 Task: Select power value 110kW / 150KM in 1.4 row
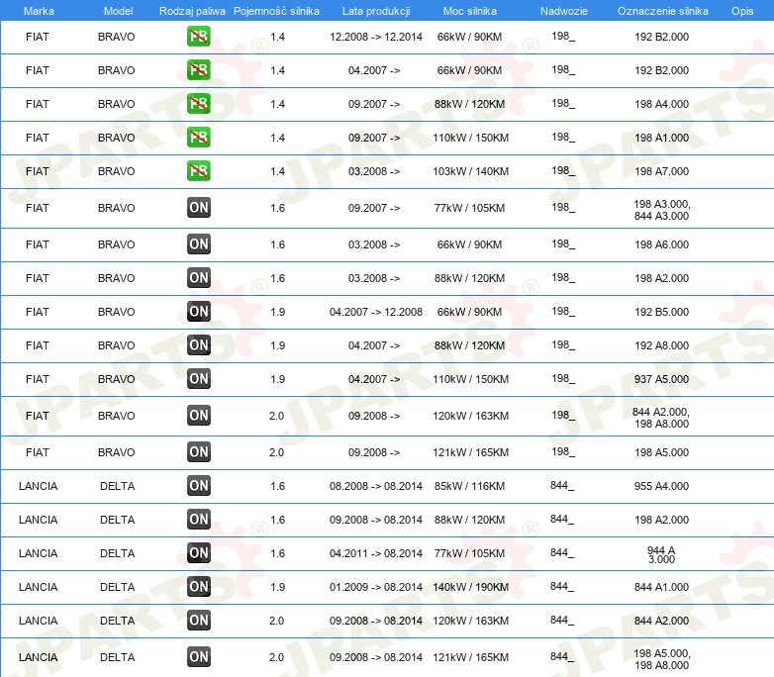(x=470, y=138)
